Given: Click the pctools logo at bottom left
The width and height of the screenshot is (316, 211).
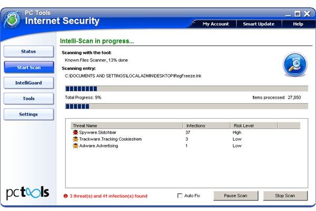Looking at the screenshot, I should (27, 193).
